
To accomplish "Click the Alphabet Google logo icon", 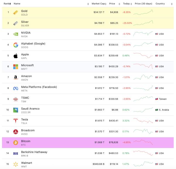I will (16, 45).
